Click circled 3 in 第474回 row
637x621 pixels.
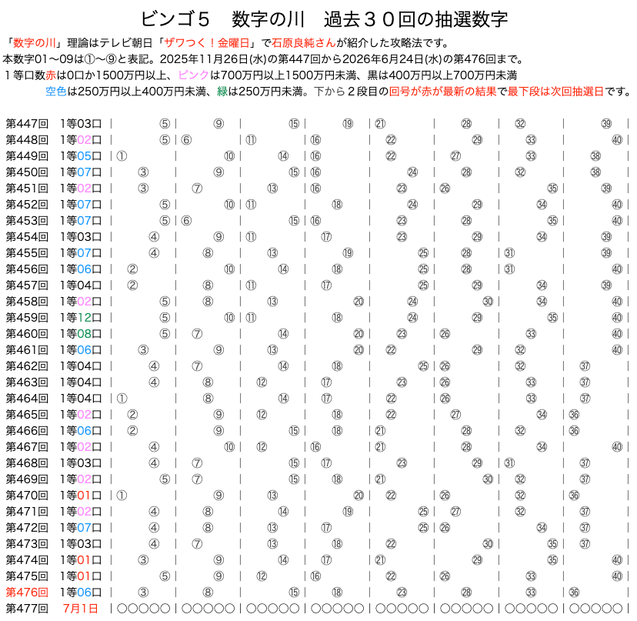[x=143, y=560]
